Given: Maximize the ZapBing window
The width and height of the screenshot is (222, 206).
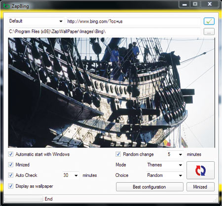Looking at the screenshot, I should click(195, 4).
